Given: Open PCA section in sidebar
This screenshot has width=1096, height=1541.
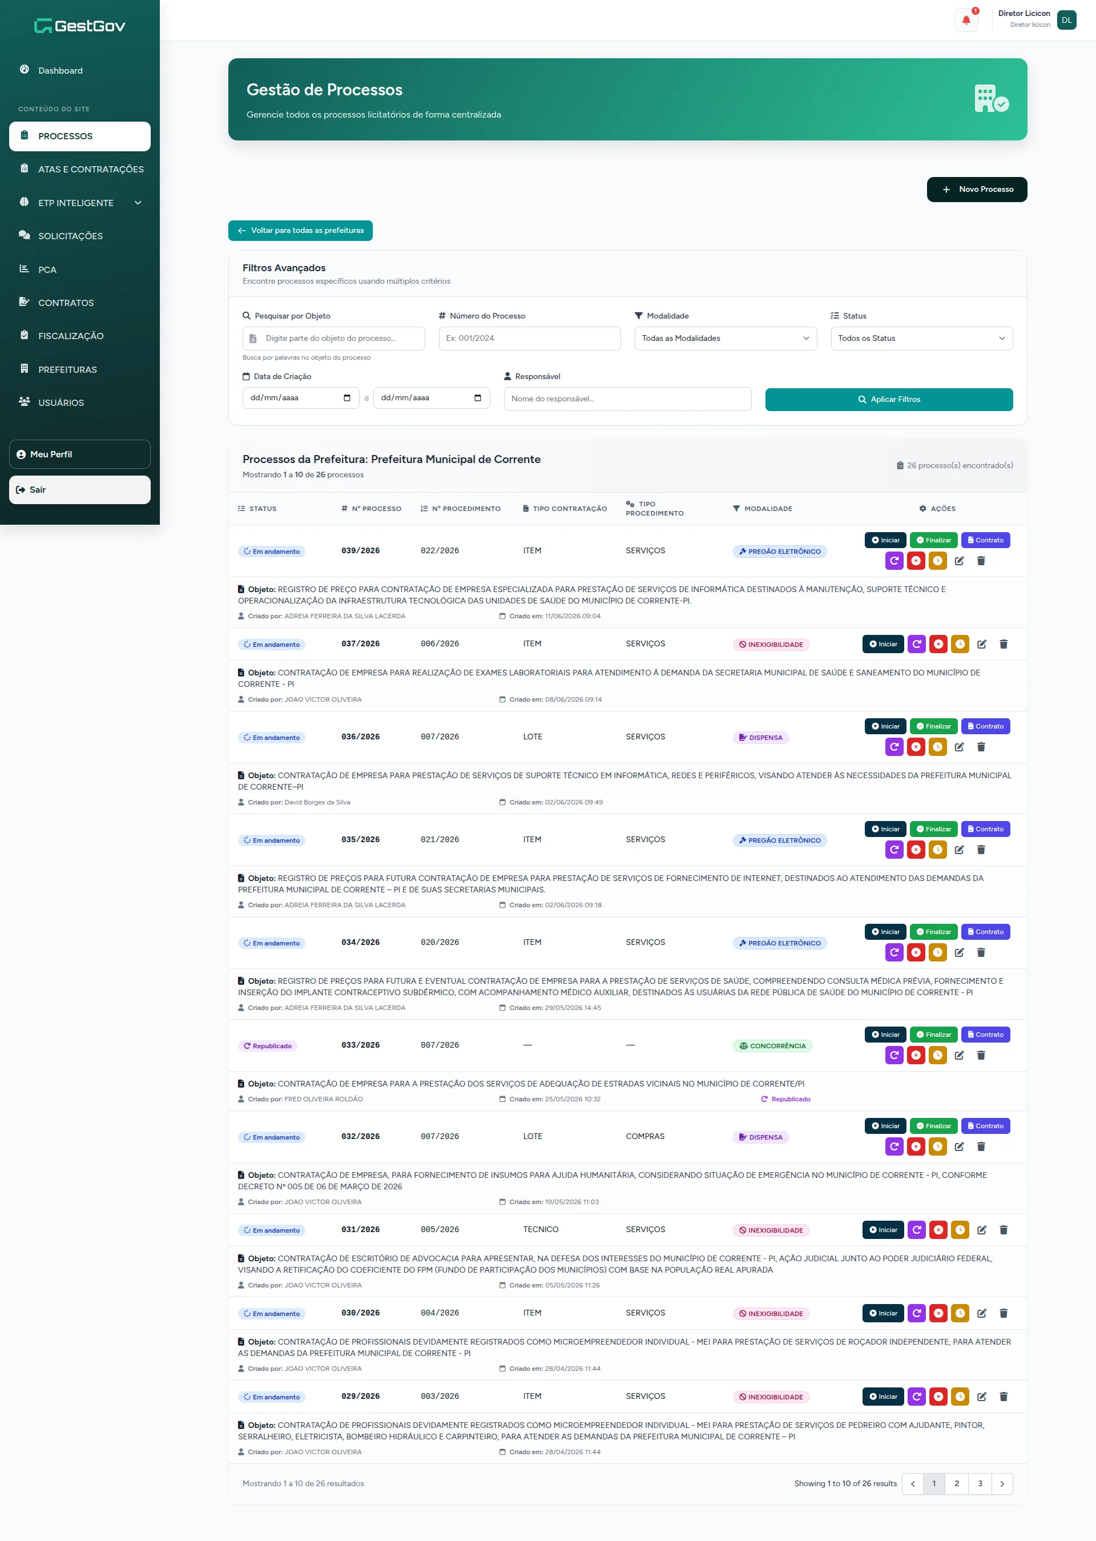Looking at the screenshot, I should point(80,269).
